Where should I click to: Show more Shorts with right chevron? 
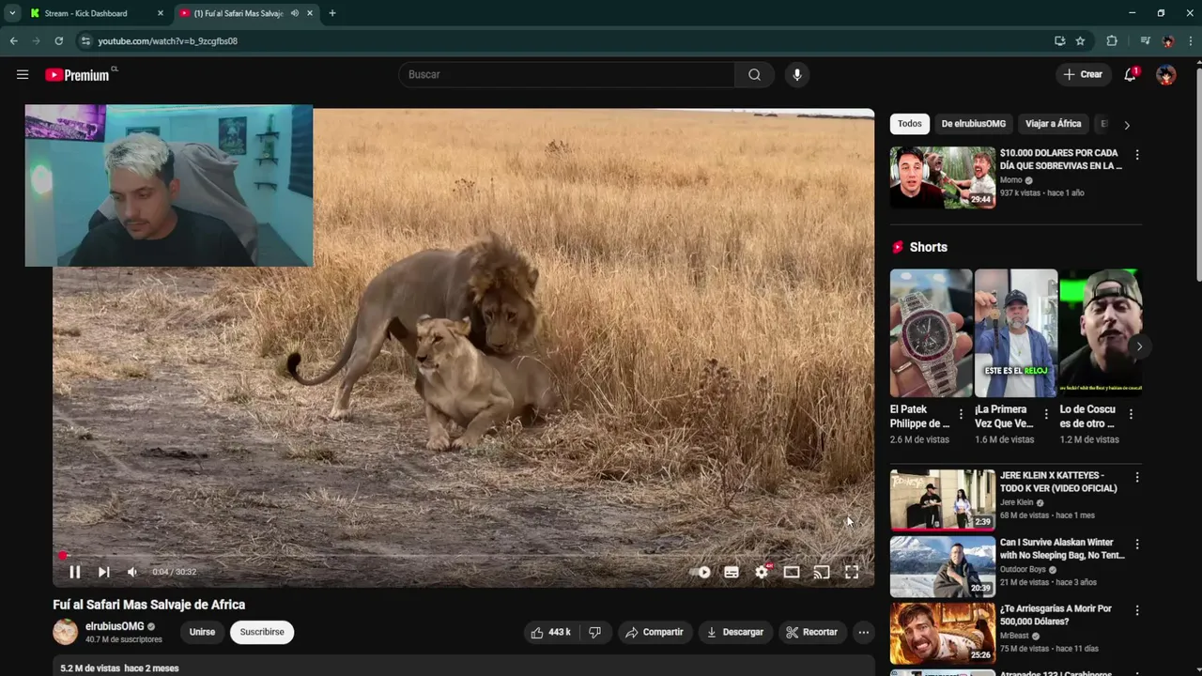point(1138,346)
